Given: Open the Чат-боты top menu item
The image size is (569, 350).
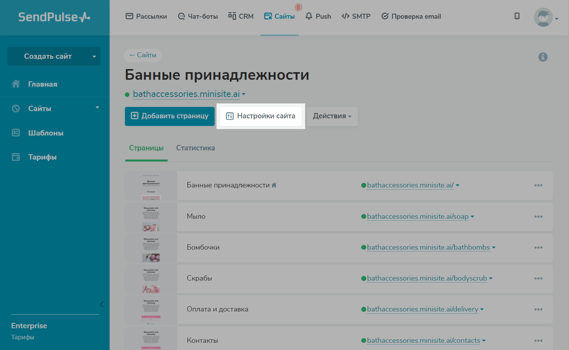Looking at the screenshot, I should (x=198, y=16).
